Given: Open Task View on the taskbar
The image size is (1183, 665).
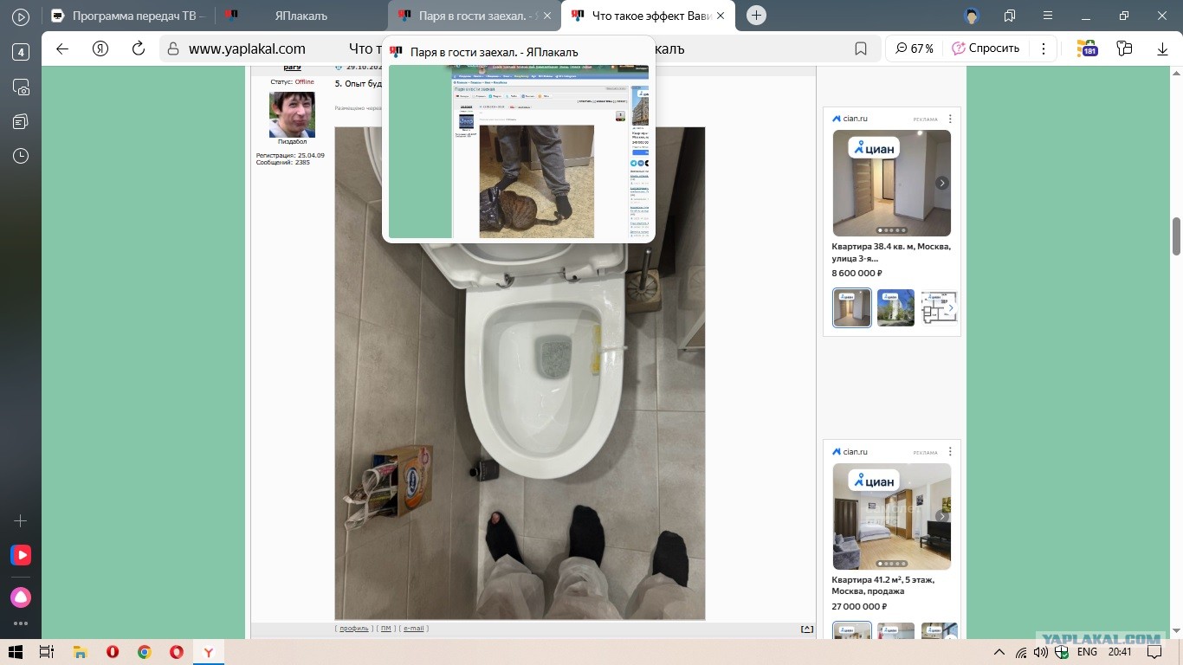Looking at the screenshot, I should (47, 652).
